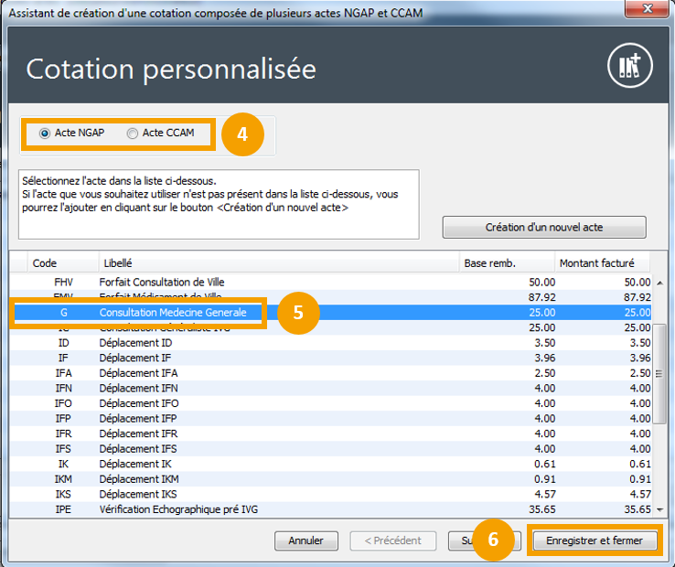Click the instruction text box

pyautogui.click(x=219, y=204)
